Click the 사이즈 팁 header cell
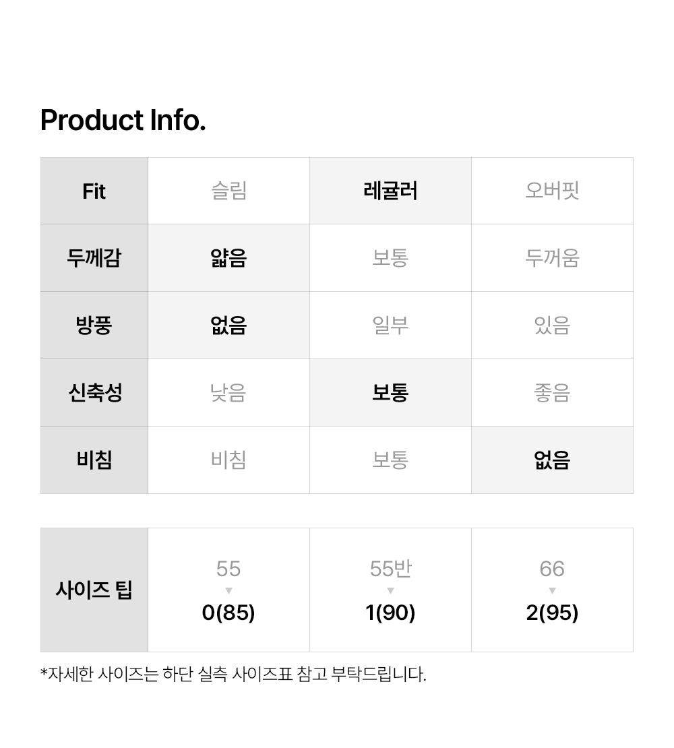This screenshot has height=748, width=674. pyautogui.click(x=94, y=590)
